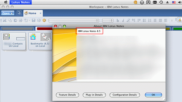
Task: Click the outdent text icon
Action: pyautogui.click(x=139, y=20)
